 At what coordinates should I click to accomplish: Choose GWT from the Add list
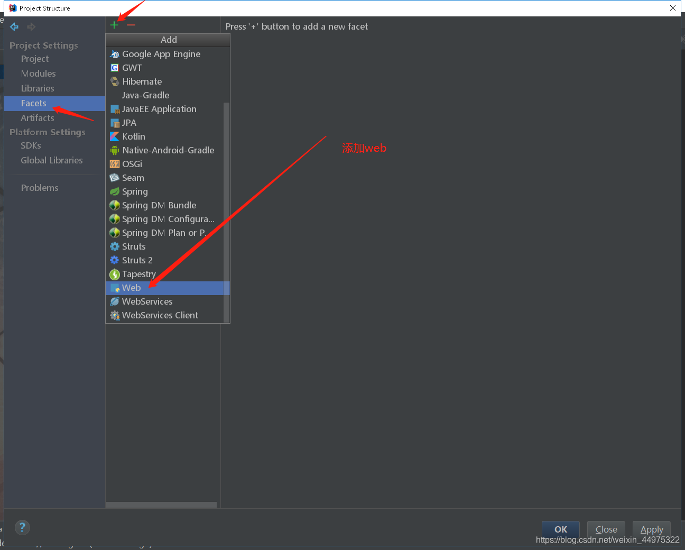pos(165,68)
